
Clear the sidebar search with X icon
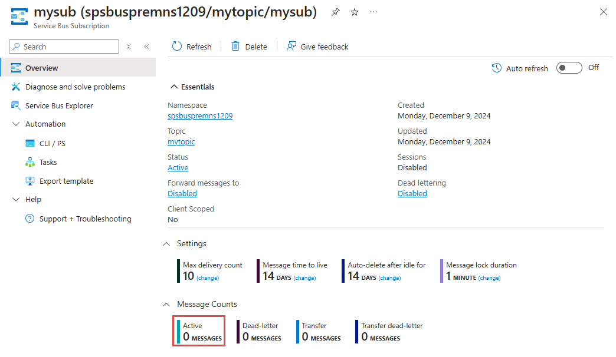point(129,47)
